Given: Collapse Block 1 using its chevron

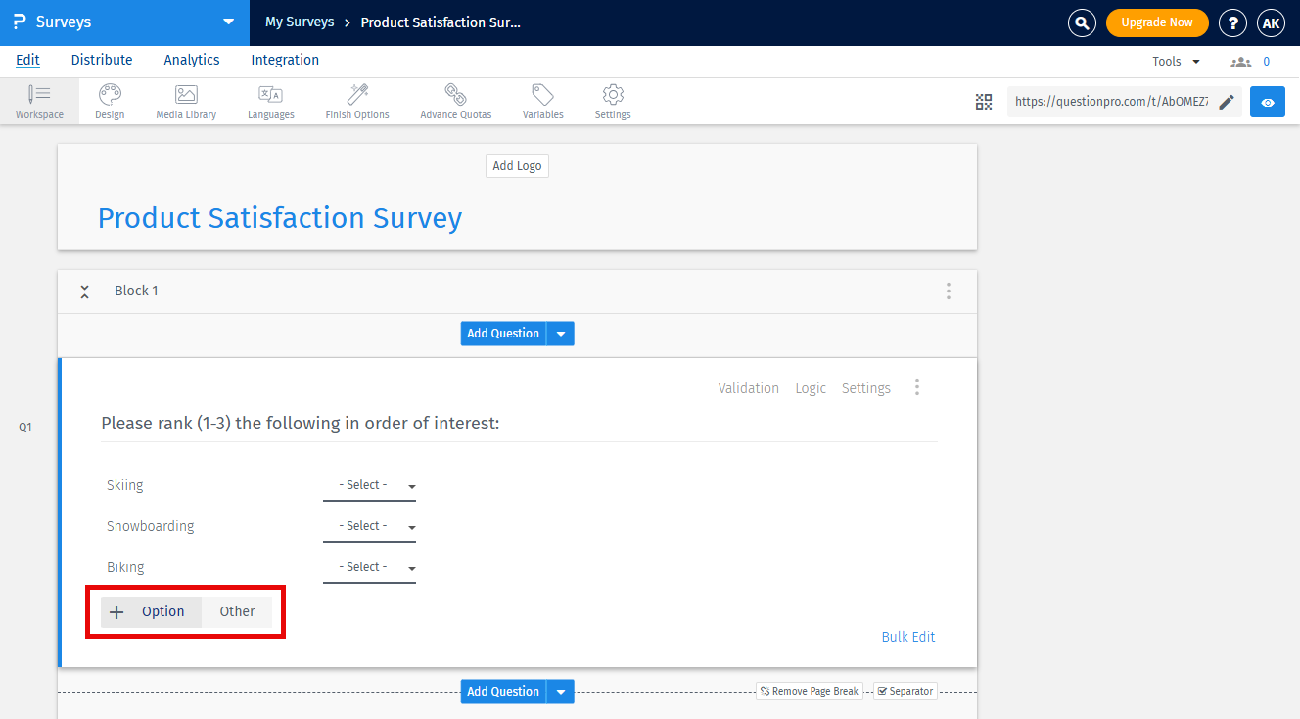Looking at the screenshot, I should [84, 291].
